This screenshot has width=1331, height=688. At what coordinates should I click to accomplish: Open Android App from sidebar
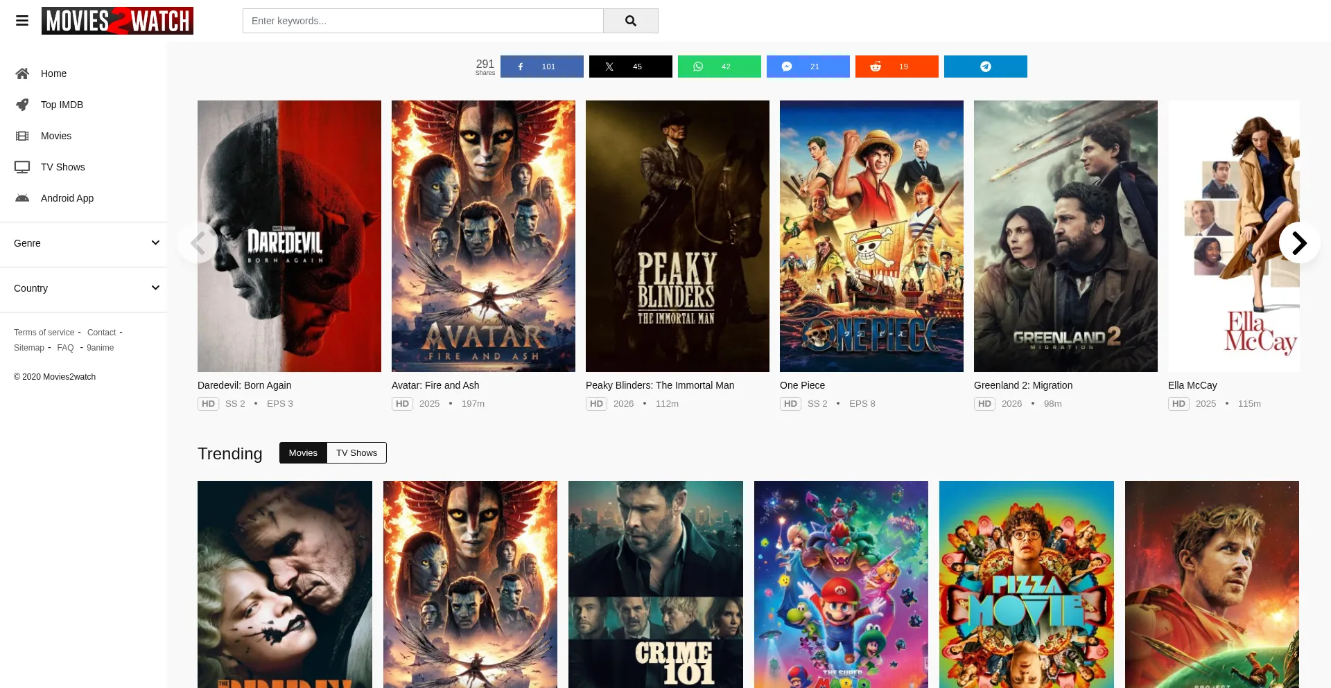click(x=67, y=198)
